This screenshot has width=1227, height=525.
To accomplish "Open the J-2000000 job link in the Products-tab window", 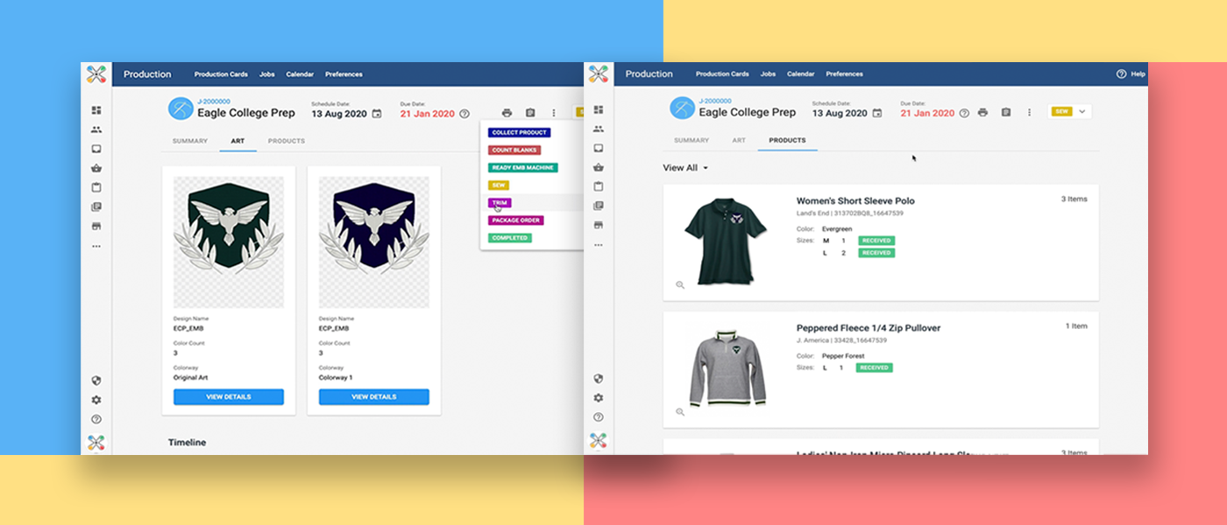I will 715,101.
